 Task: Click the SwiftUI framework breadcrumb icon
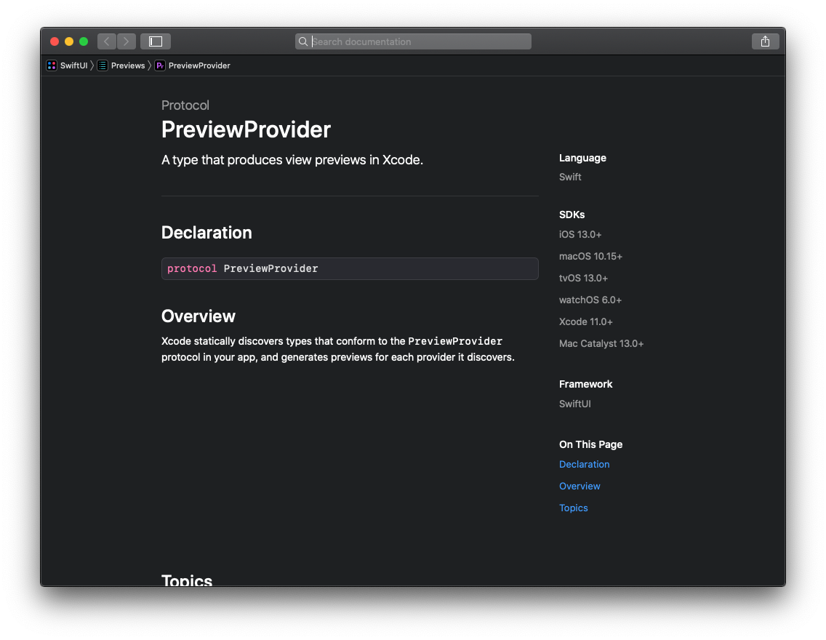pyautogui.click(x=52, y=65)
